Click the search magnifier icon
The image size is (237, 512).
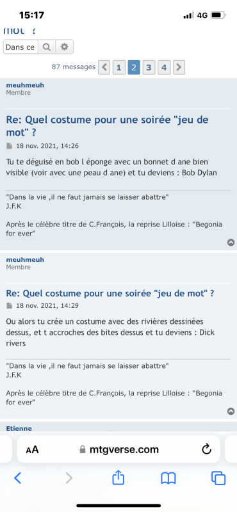[x=47, y=47]
